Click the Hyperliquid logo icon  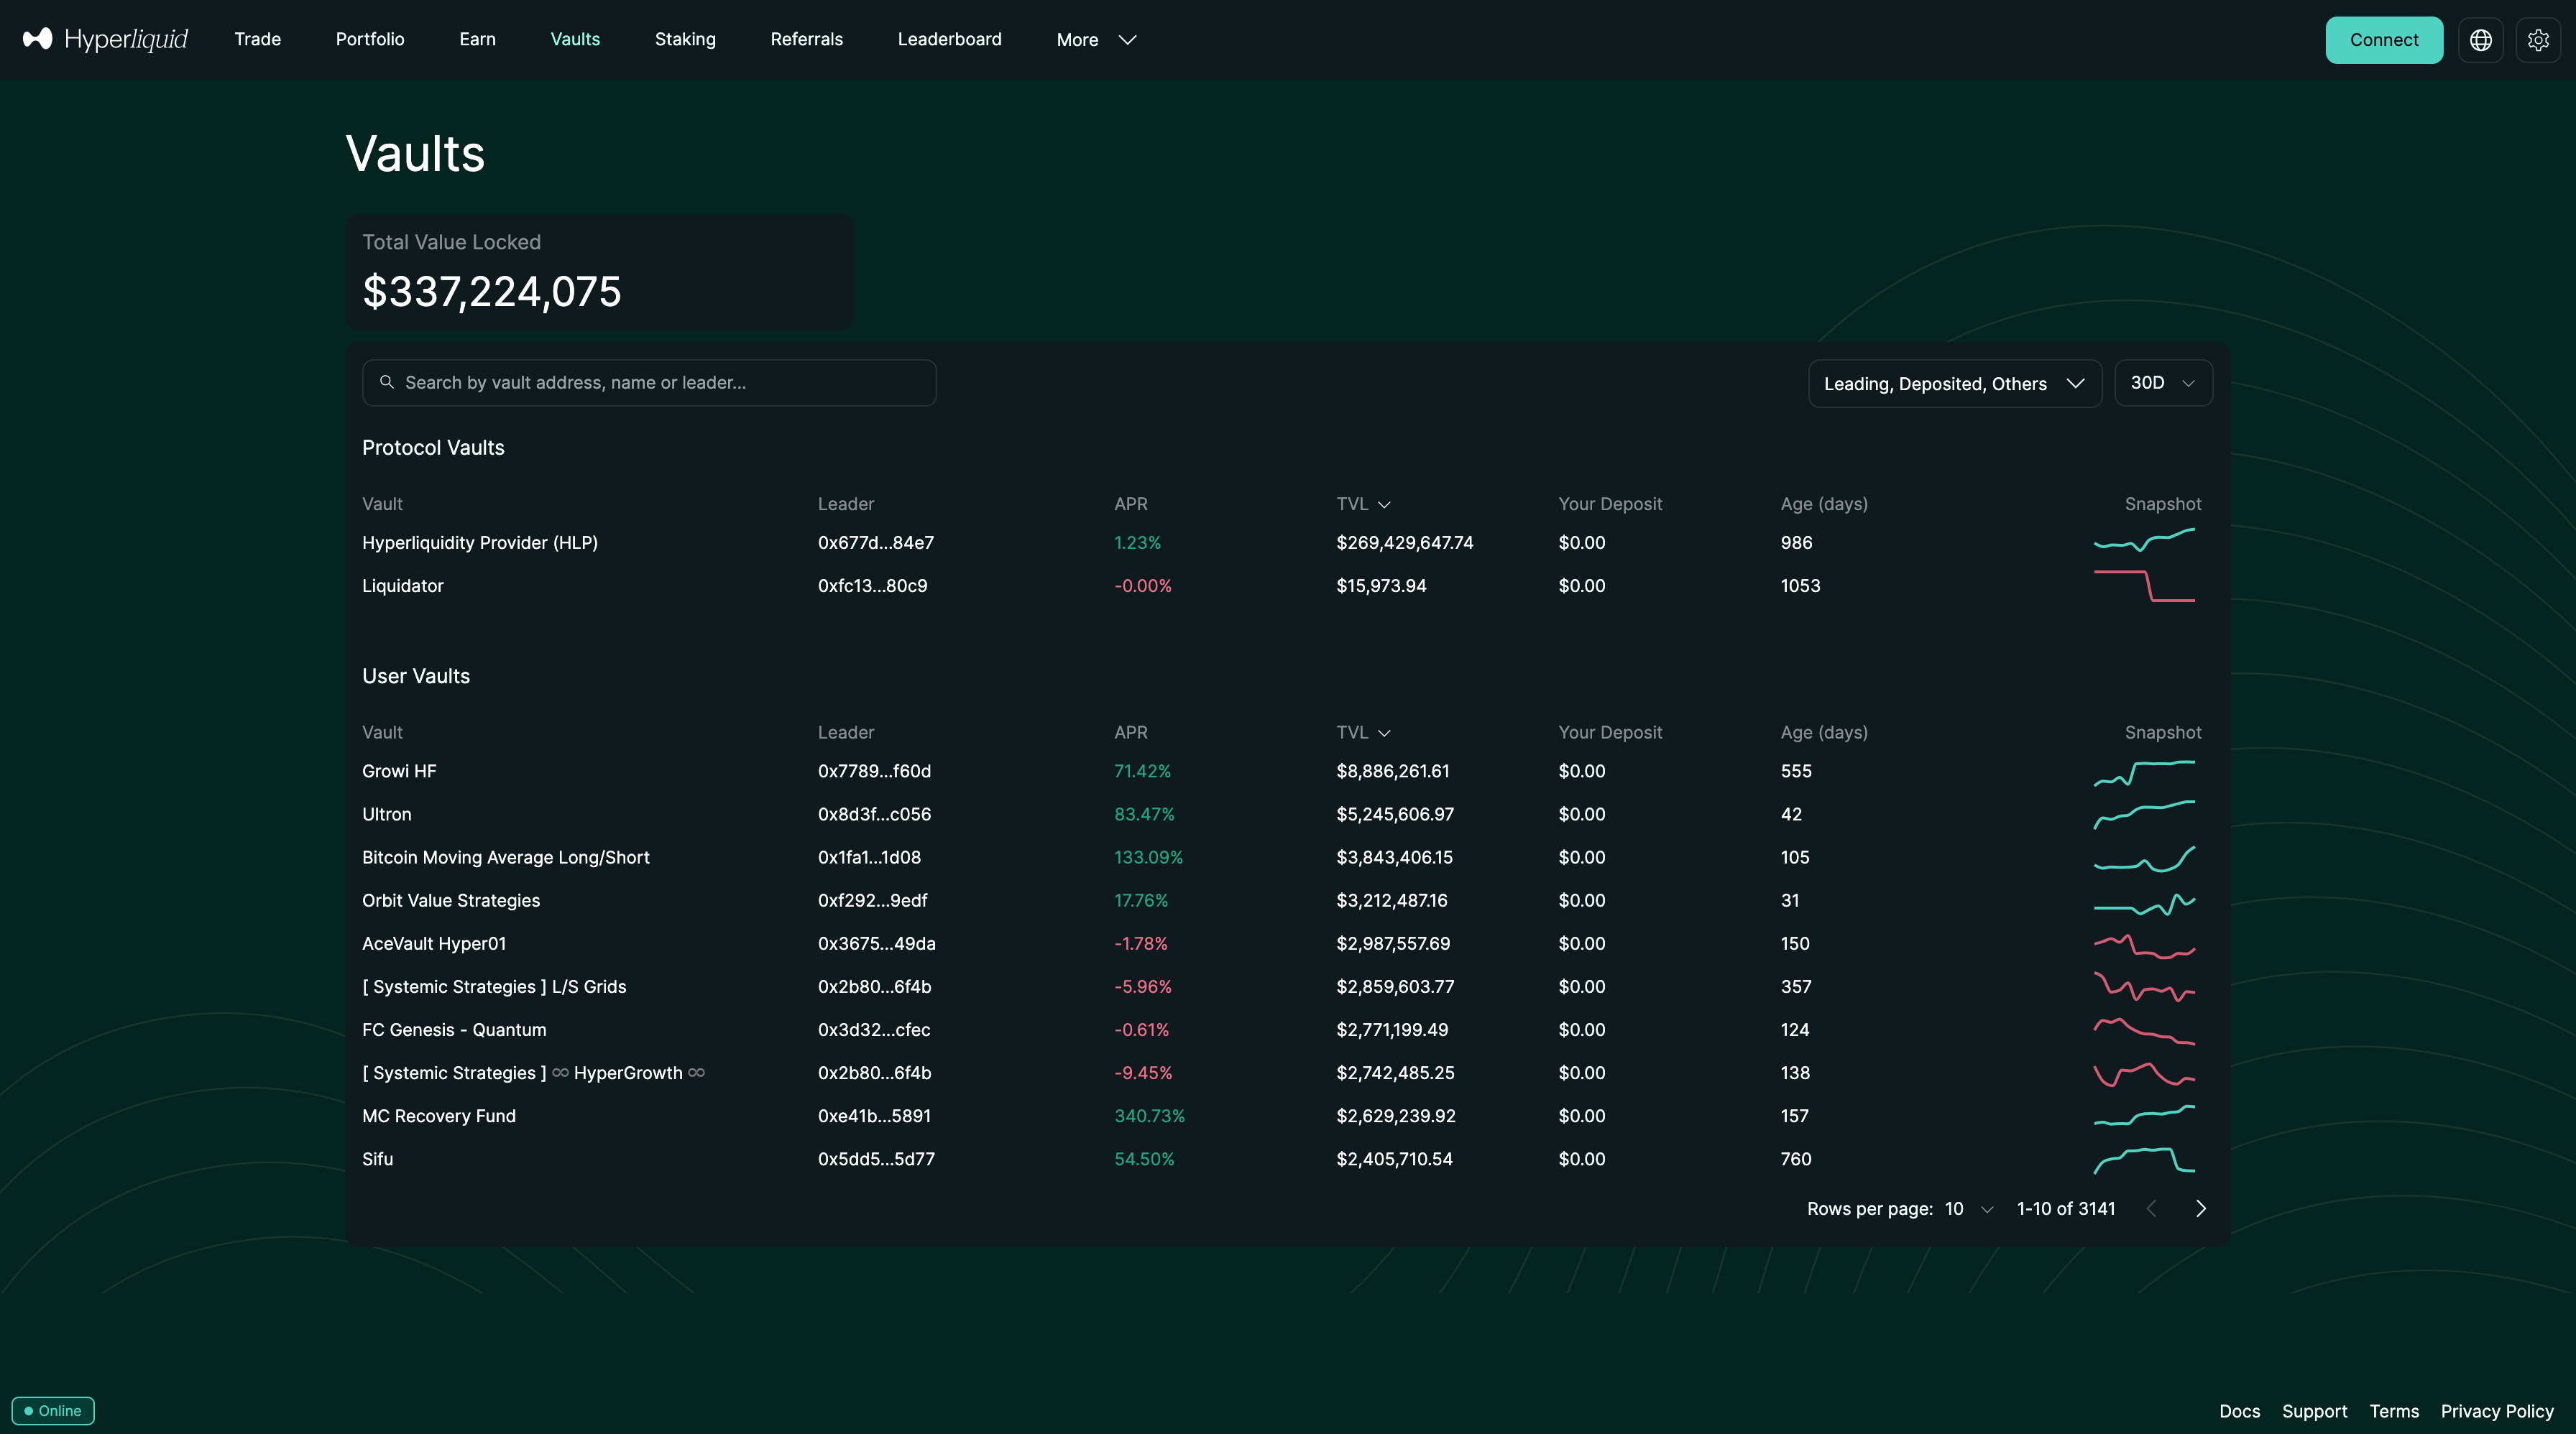[37, 39]
